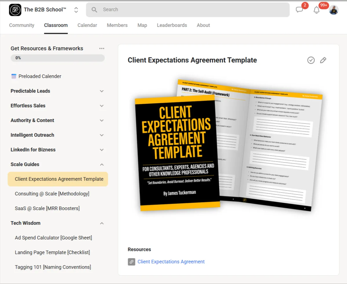Go to the Community tab
The height and width of the screenshot is (284, 347).
pyautogui.click(x=22, y=25)
